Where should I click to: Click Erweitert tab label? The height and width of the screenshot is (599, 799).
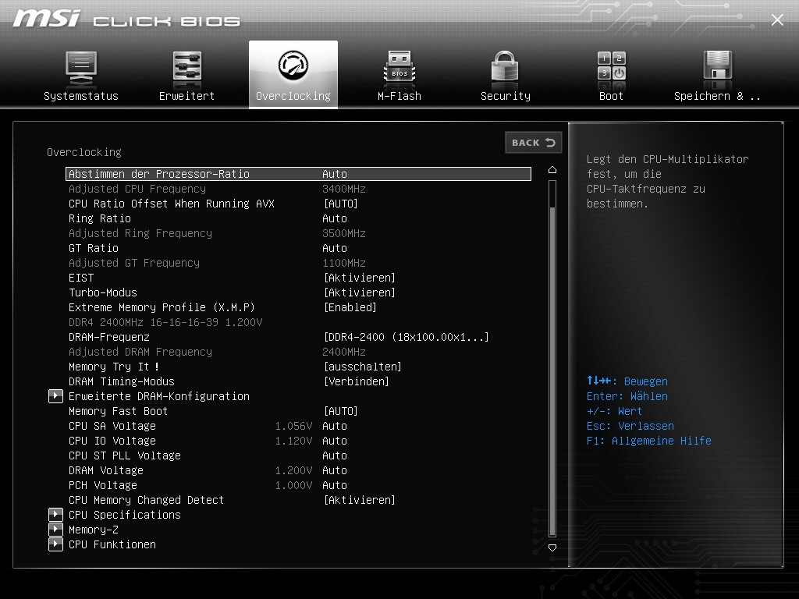tap(186, 96)
